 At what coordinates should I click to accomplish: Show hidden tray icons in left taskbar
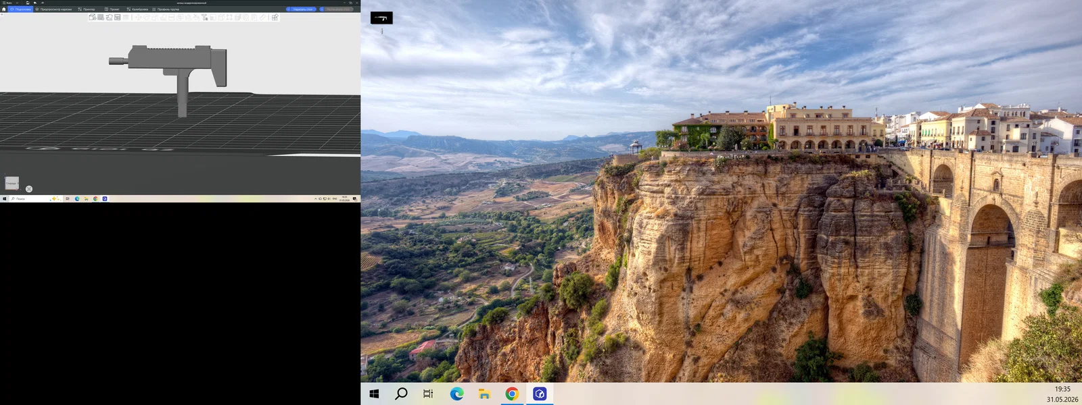pyautogui.click(x=315, y=198)
